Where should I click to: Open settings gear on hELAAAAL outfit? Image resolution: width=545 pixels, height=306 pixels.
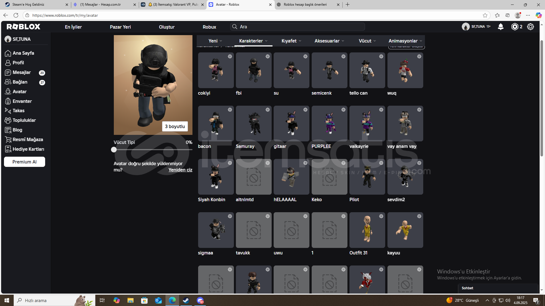pyautogui.click(x=305, y=163)
